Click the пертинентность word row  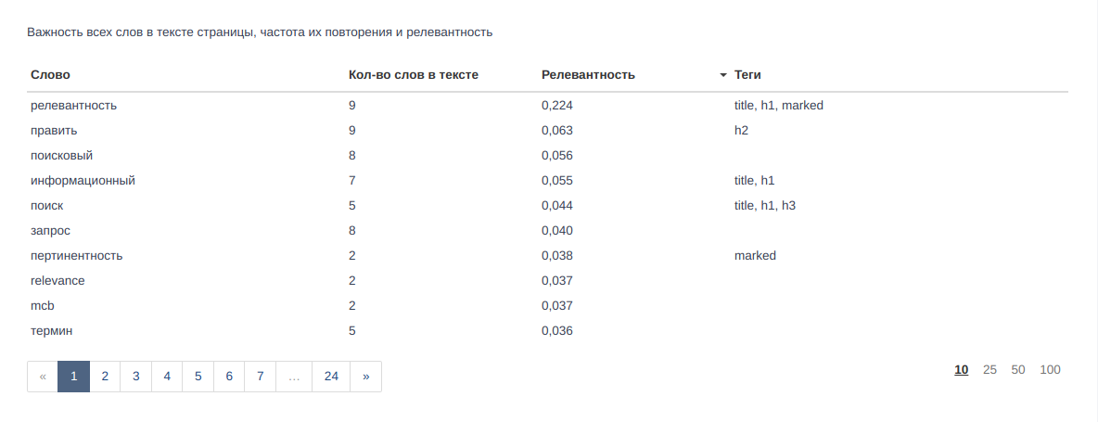pos(76,256)
